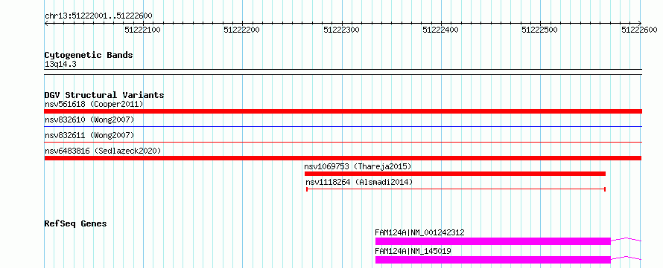
Task: Select the nsv6483816 thick red variant bar
Action: [343, 158]
